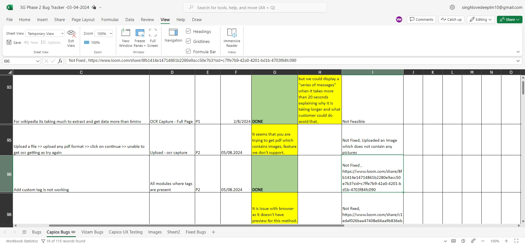525x244 pixels.
Task: Switch to the Fixed Bugs sheet
Action: coord(196,232)
